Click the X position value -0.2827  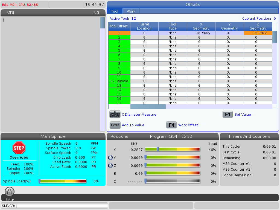point(136,150)
